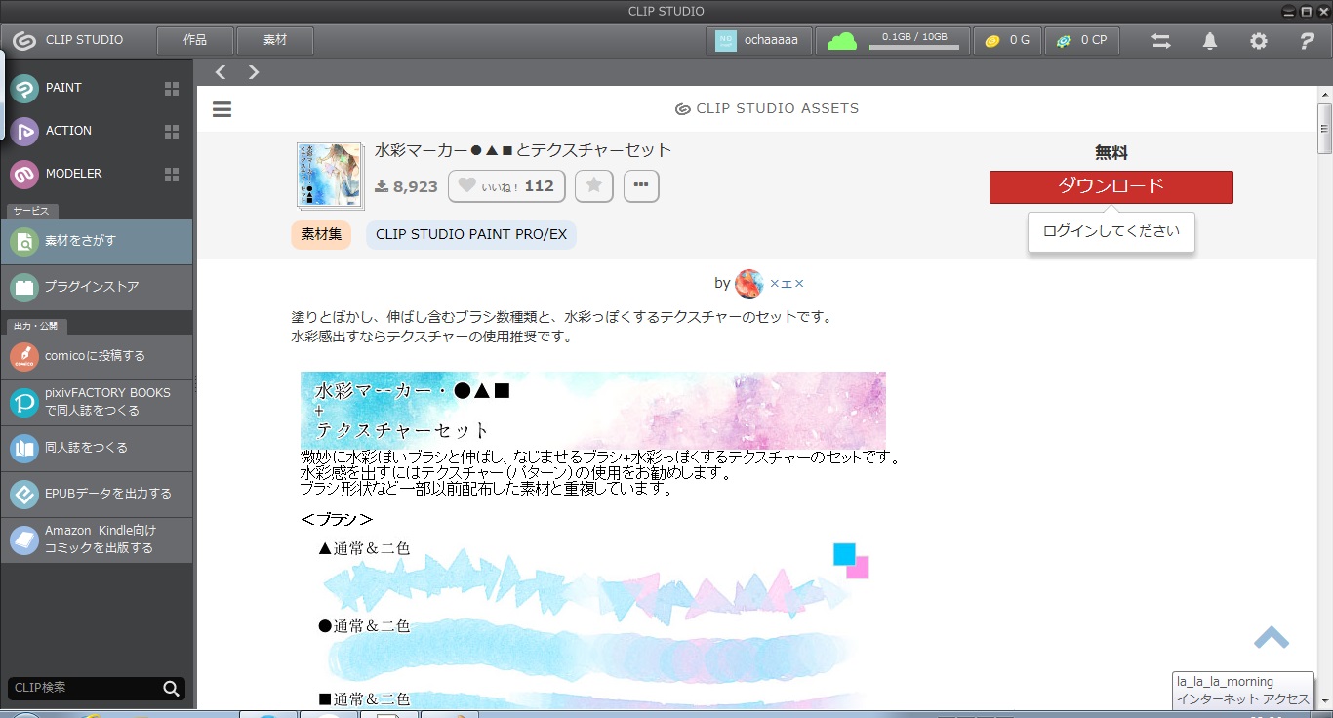Open the help question mark
This screenshot has height=718, width=1333.
(x=1308, y=41)
